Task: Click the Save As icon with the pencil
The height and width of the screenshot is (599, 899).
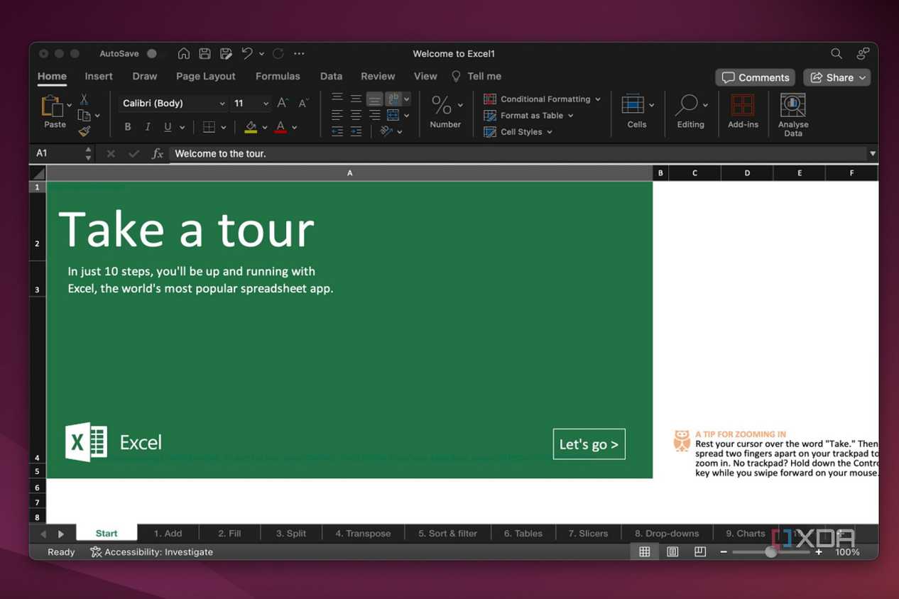Action: [x=226, y=53]
